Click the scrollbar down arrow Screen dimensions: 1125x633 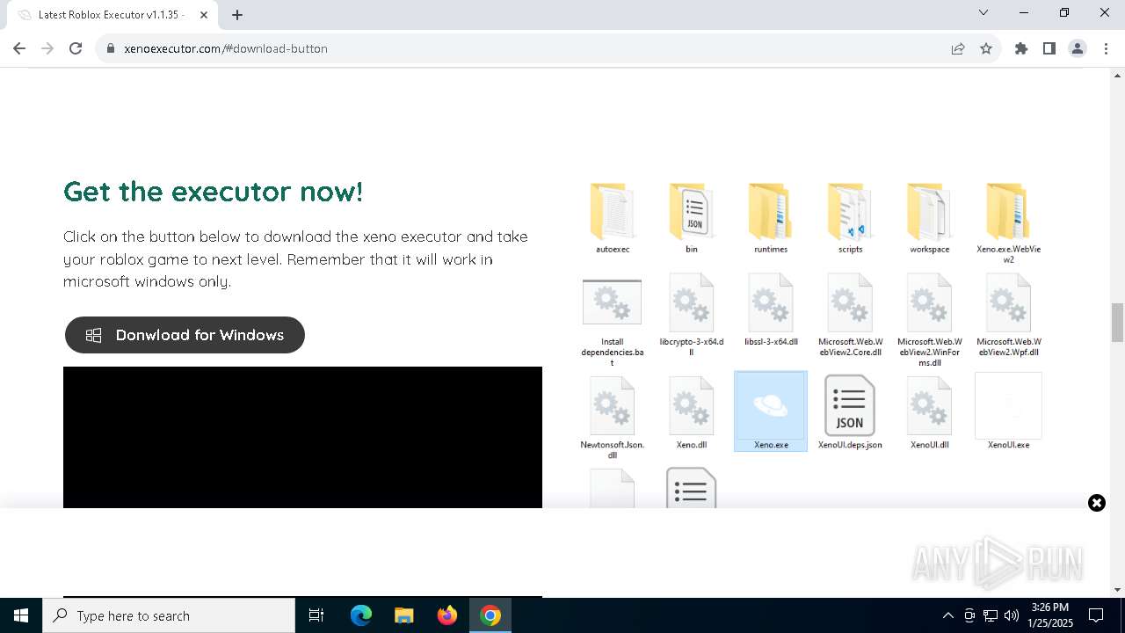tap(1118, 590)
